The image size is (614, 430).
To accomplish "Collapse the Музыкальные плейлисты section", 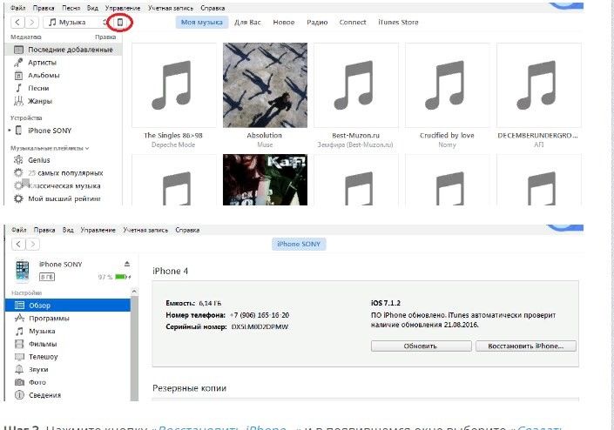I will pyautogui.click(x=86, y=149).
